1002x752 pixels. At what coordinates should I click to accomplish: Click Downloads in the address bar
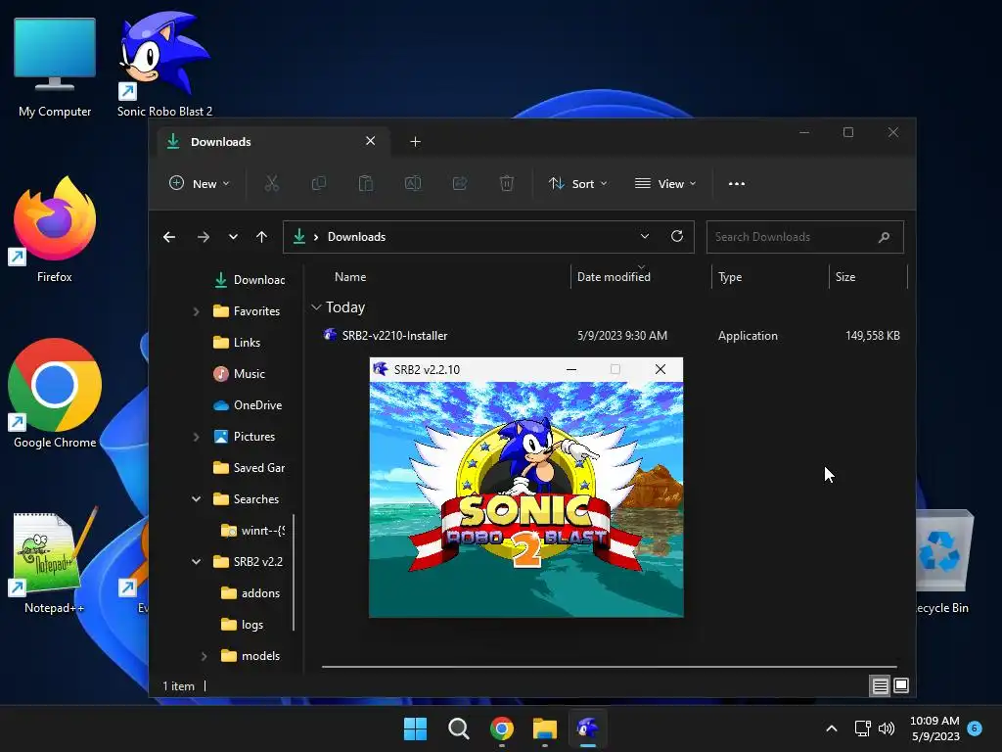point(356,237)
